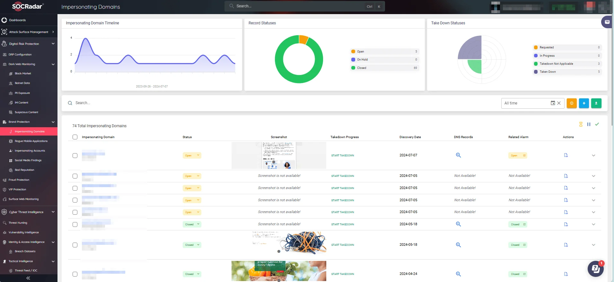Check the row dated 2024-07-07

pyautogui.click(x=75, y=155)
